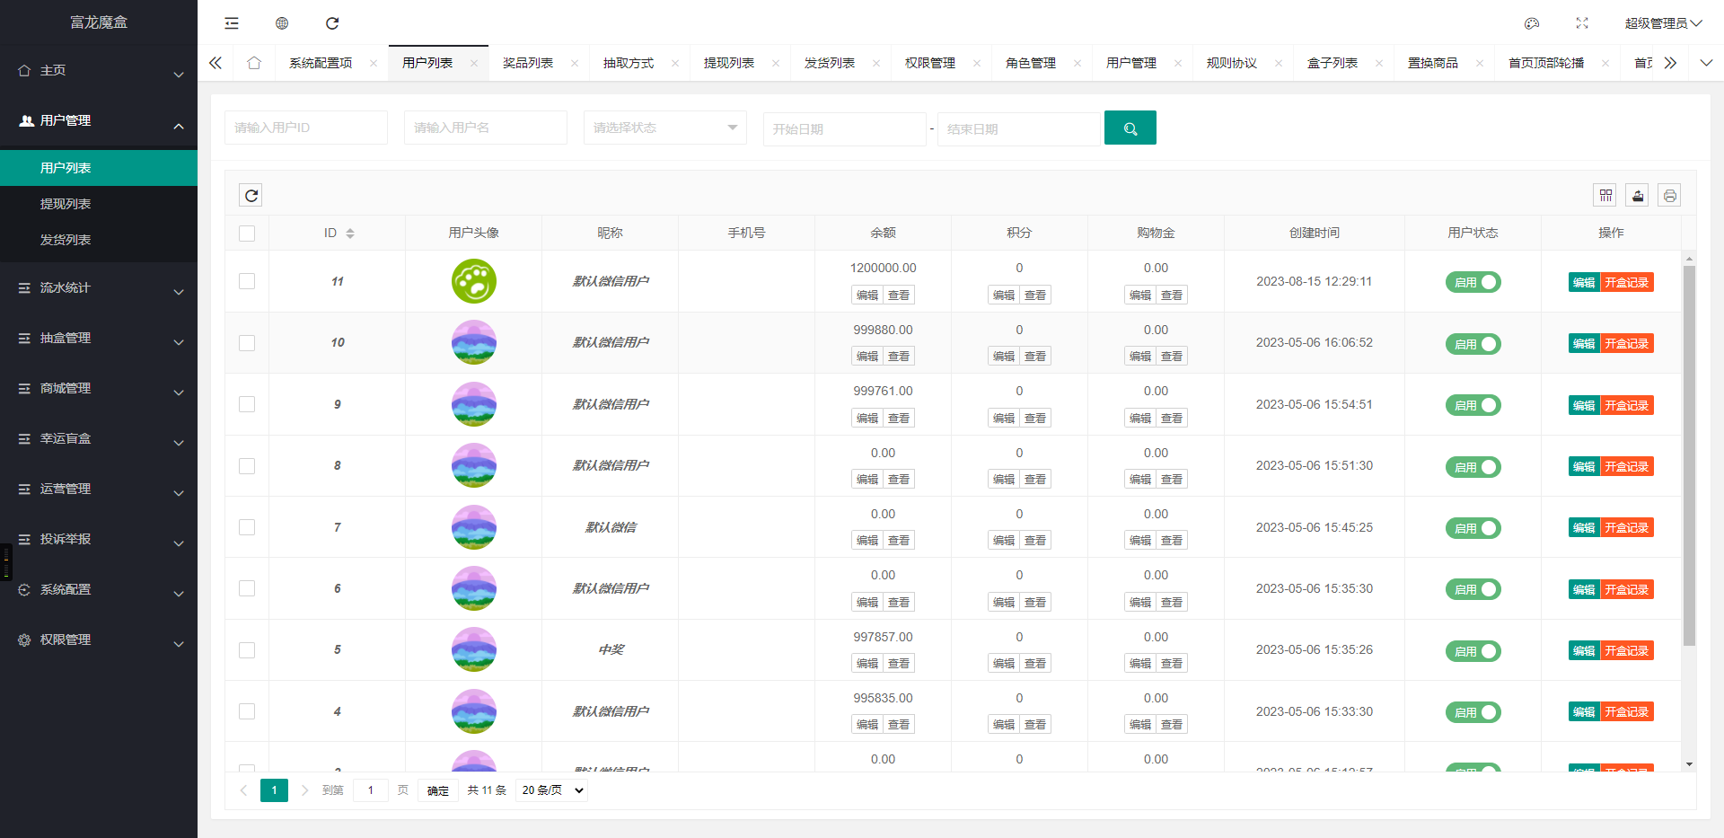
Task: Go to the previous page arrow
Action: (243, 790)
